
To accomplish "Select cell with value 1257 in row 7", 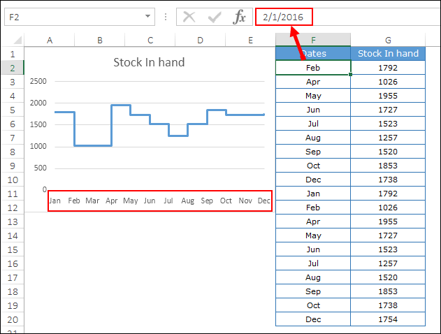I will pyautogui.click(x=388, y=138).
